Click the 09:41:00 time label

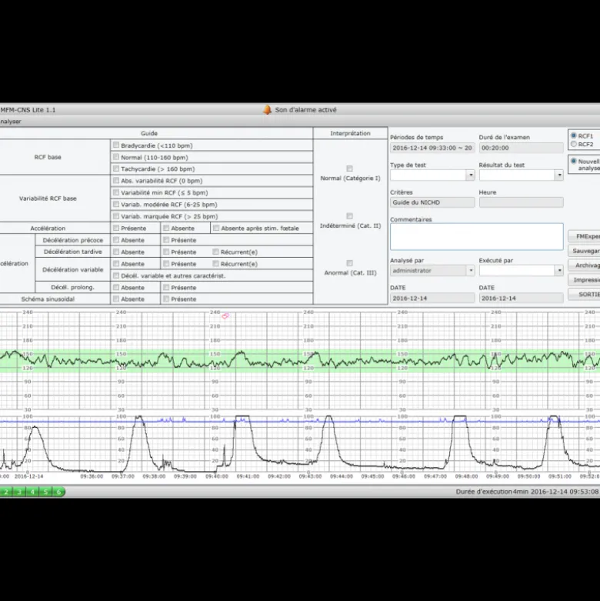248,476
